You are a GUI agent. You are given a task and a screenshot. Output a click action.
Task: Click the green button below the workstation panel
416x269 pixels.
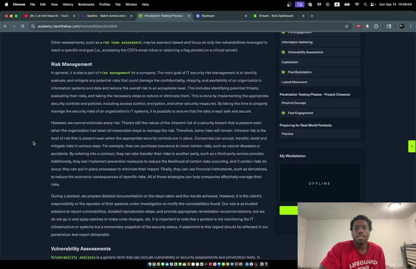coord(289,210)
